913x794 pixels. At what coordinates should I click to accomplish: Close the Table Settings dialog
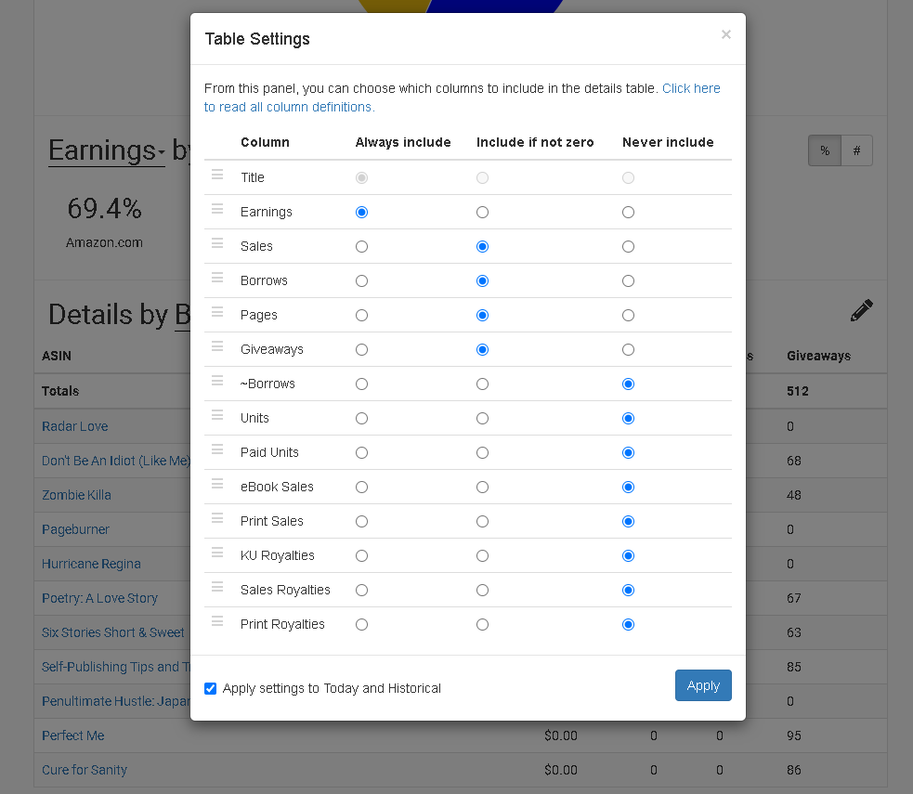point(725,34)
